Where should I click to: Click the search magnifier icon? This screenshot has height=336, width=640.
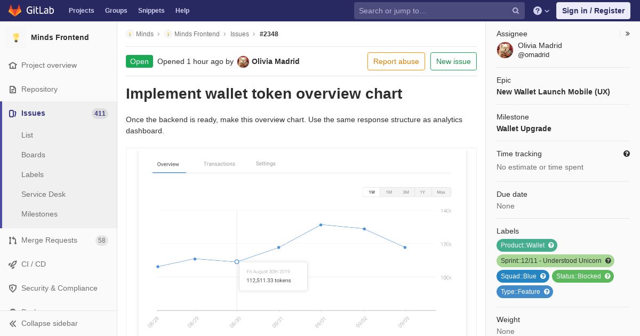pyautogui.click(x=516, y=11)
